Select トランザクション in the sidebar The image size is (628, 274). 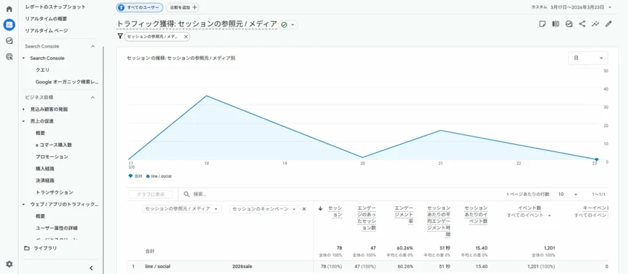(54, 192)
